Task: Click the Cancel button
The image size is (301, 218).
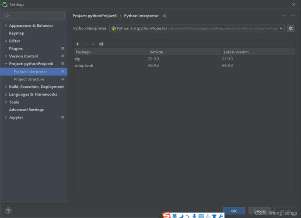Action: (259, 211)
